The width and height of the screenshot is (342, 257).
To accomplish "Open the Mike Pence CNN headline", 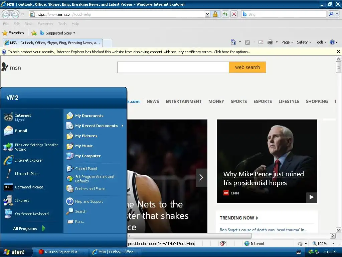I will click(x=264, y=178).
